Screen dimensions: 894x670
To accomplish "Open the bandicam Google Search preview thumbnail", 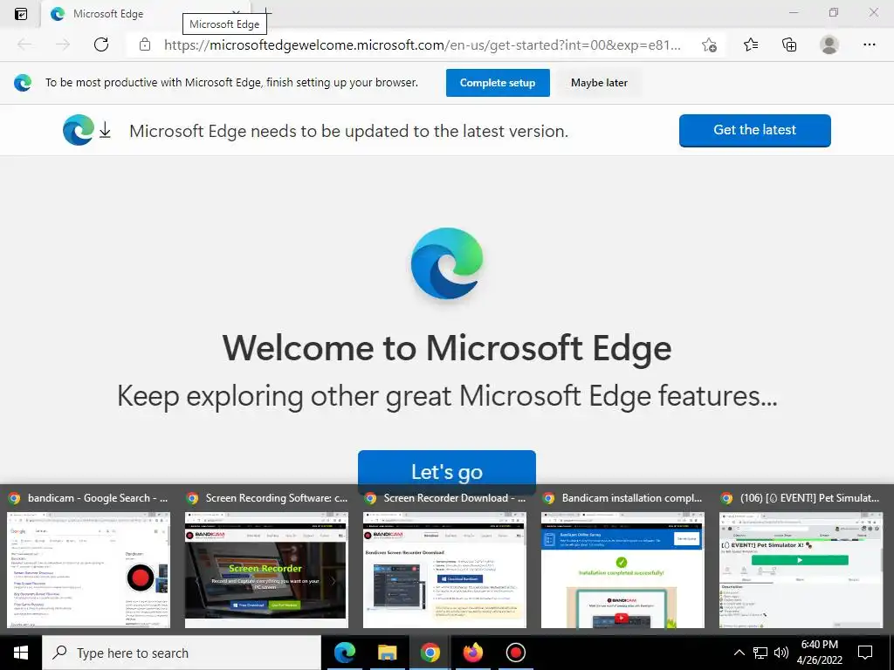I will point(88,570).
